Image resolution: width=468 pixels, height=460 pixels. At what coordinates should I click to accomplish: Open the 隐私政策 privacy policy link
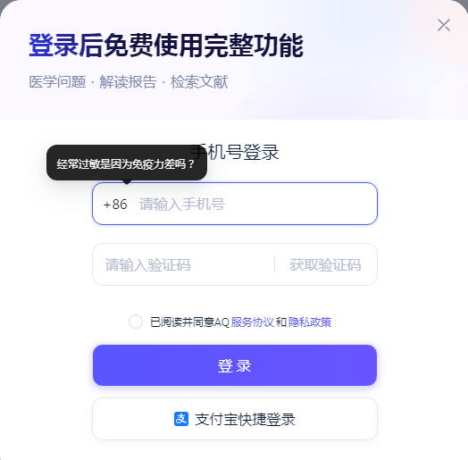tap(310, 322)
